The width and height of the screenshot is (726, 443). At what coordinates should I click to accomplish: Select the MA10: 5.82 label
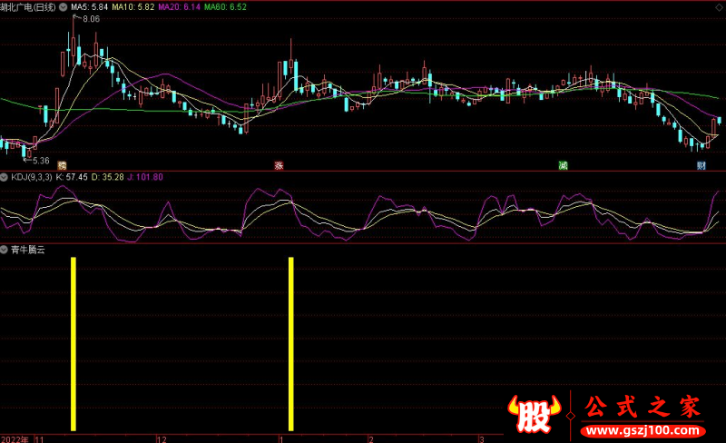pyautogui.click(x=132, y=7)
